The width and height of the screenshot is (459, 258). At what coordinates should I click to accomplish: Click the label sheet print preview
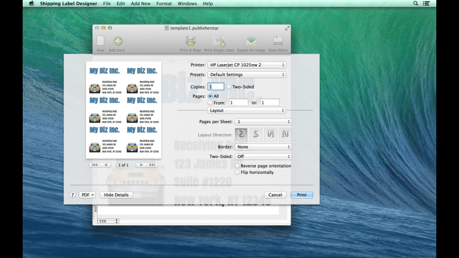(x=123, y=110)
